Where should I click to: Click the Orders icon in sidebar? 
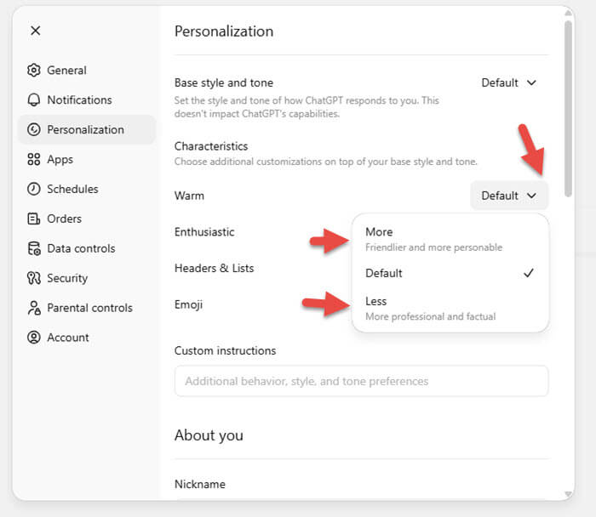coord(34,219)
